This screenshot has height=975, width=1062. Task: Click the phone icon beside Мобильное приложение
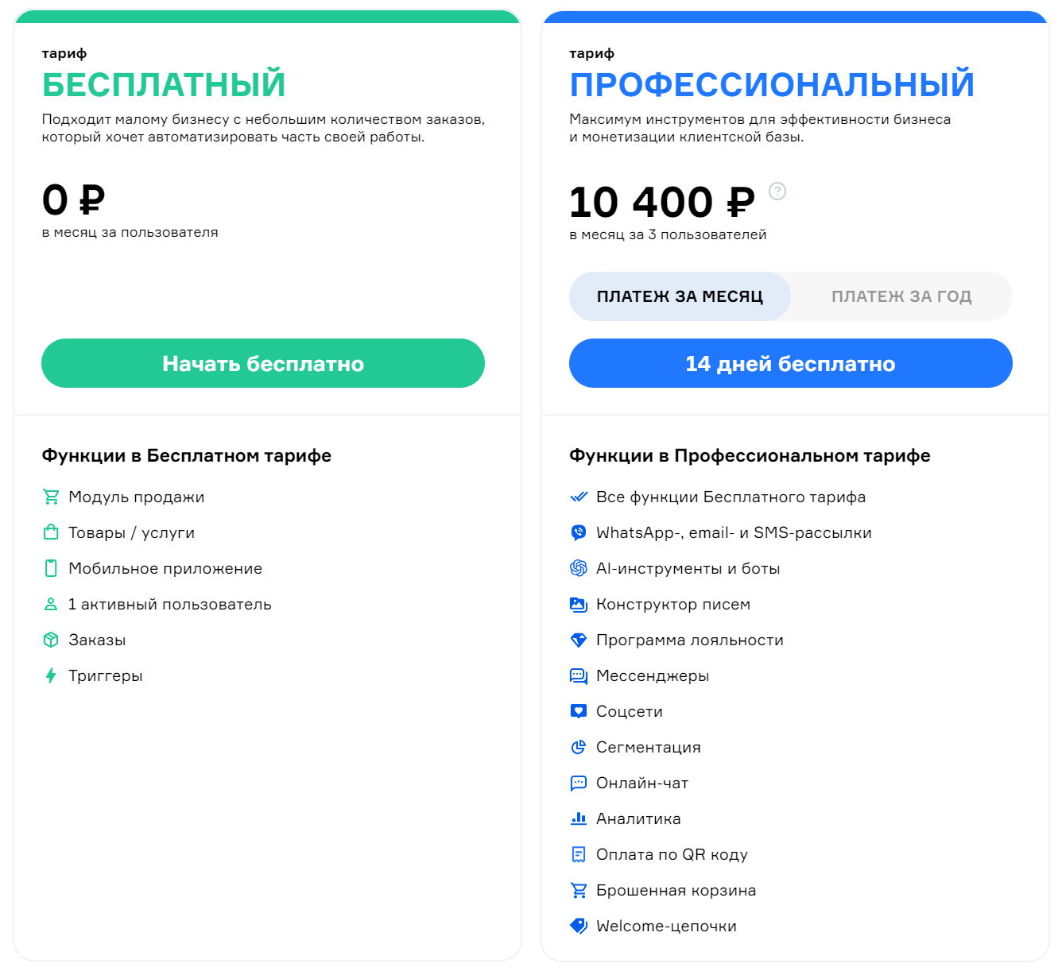[x=51, y=568]
